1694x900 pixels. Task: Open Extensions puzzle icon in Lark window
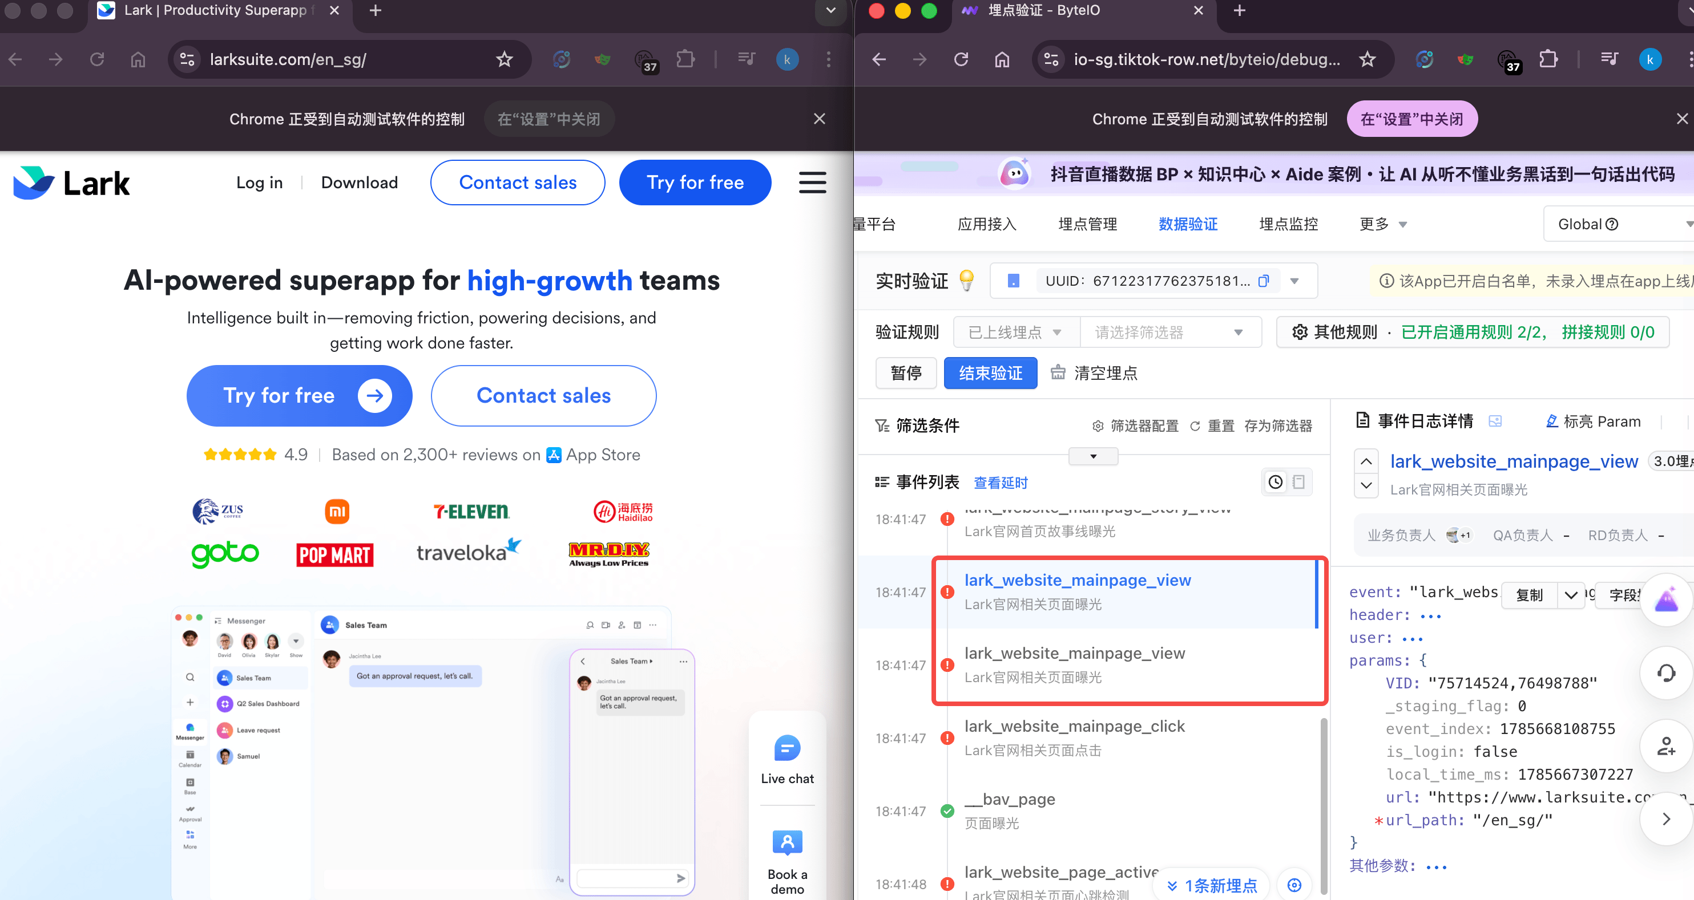(x=685, y=59)
